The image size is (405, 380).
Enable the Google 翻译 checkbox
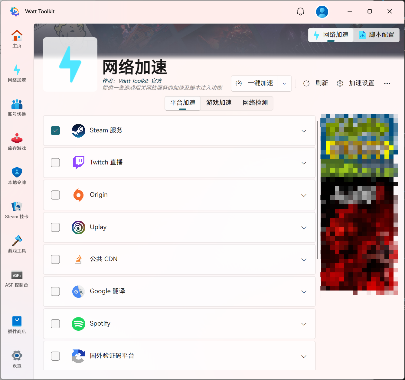coord(55,291)
